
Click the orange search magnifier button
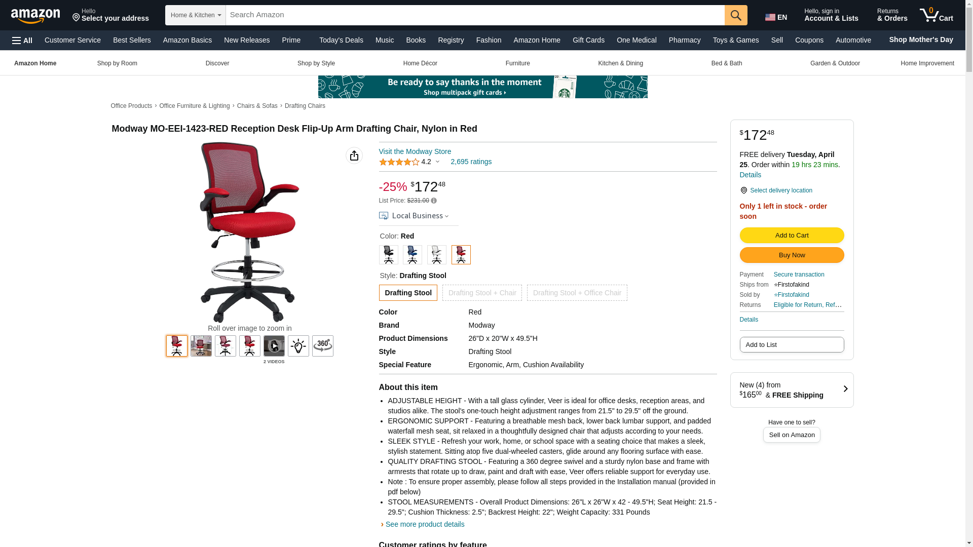[735, 15]
